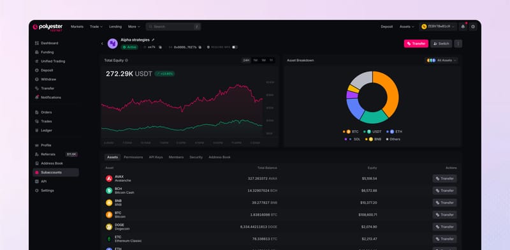Select Subaccounts in the sidebar

pos(55,173)
